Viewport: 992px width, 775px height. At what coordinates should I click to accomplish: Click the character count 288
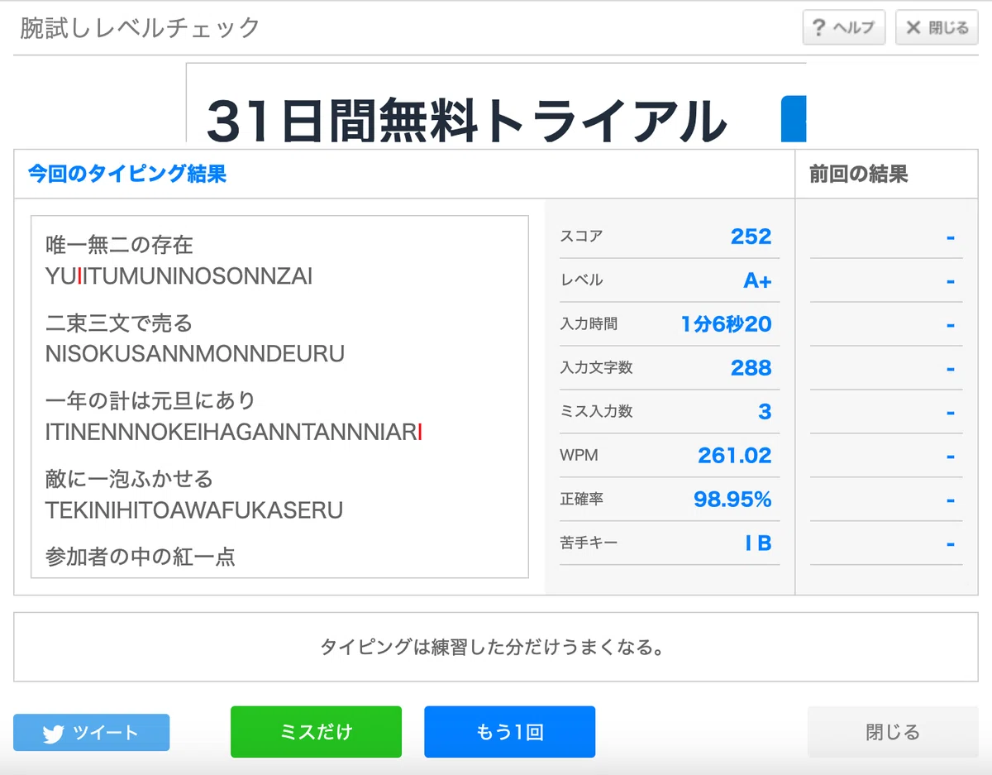click(x=751, y=368)
